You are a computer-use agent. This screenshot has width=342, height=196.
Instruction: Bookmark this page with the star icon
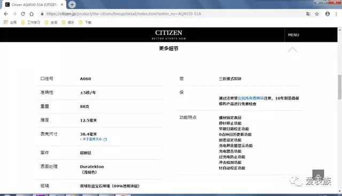[x=317, y=14]
